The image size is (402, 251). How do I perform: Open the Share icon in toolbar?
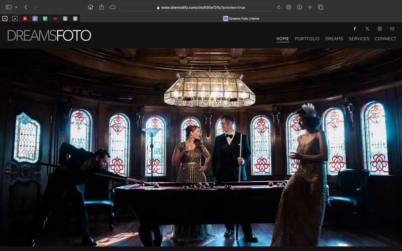point(102,7)
